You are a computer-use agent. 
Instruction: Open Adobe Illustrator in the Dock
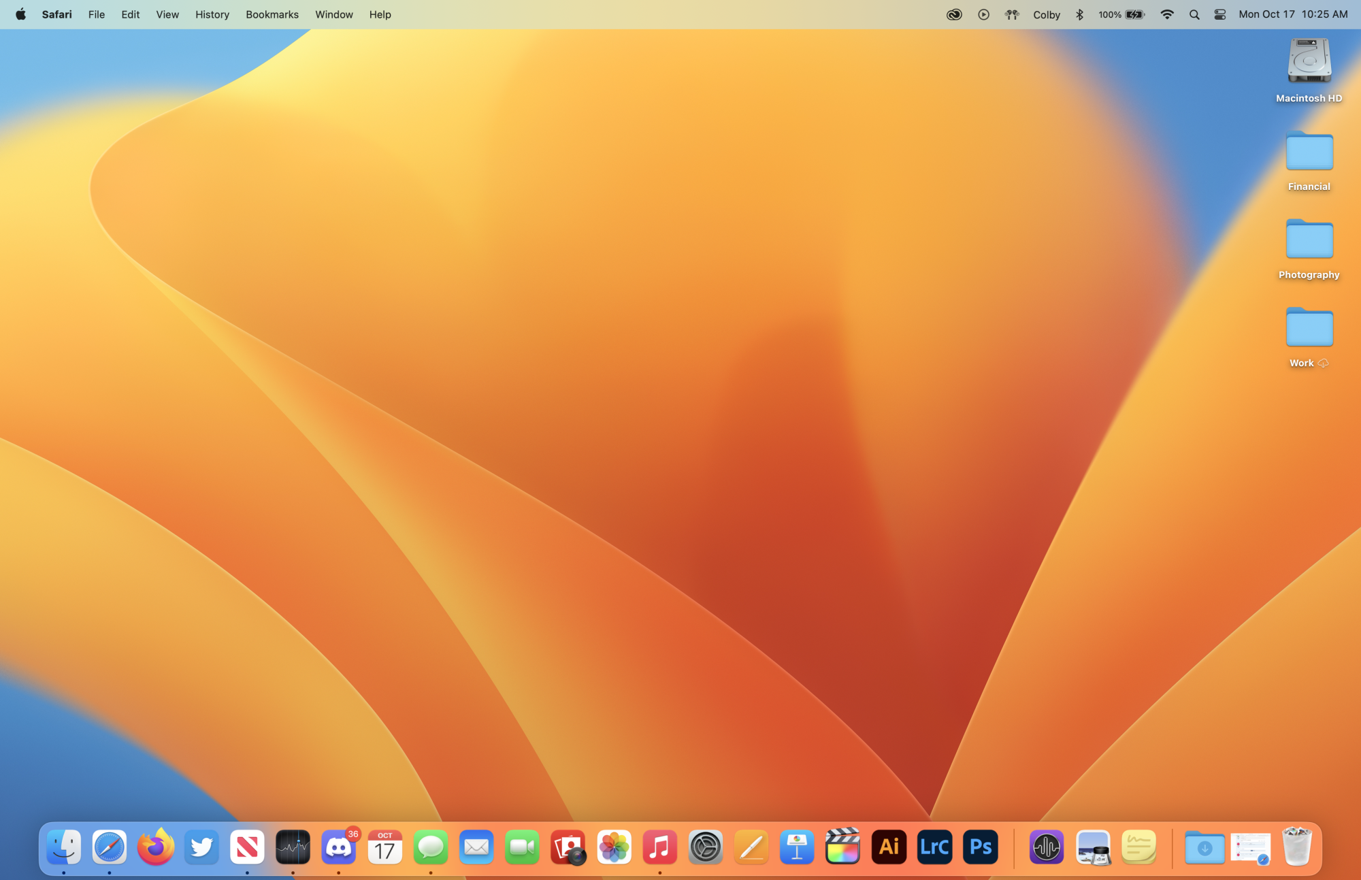(889, 847)
